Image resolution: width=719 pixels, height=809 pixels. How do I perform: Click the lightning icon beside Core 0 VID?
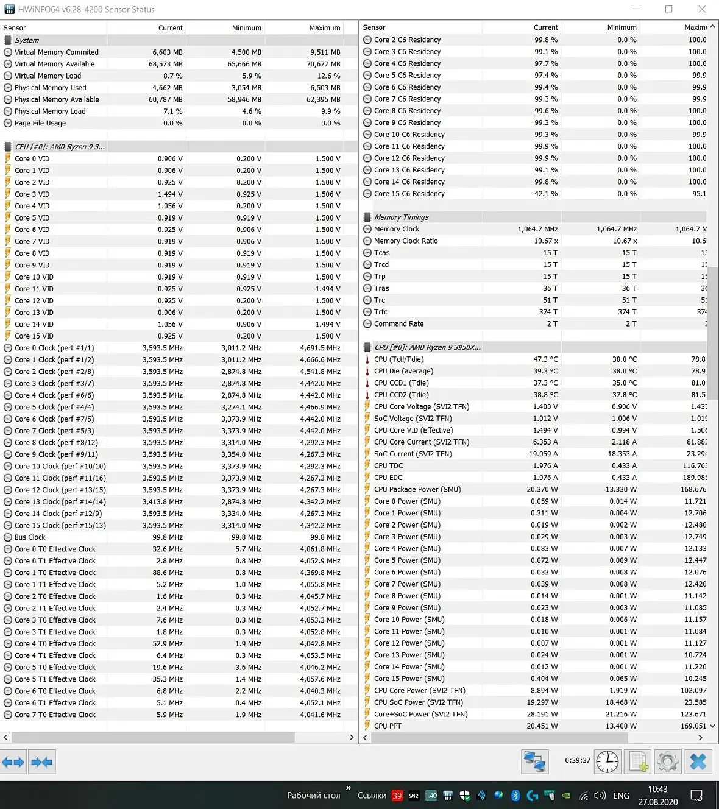(8, 158)
